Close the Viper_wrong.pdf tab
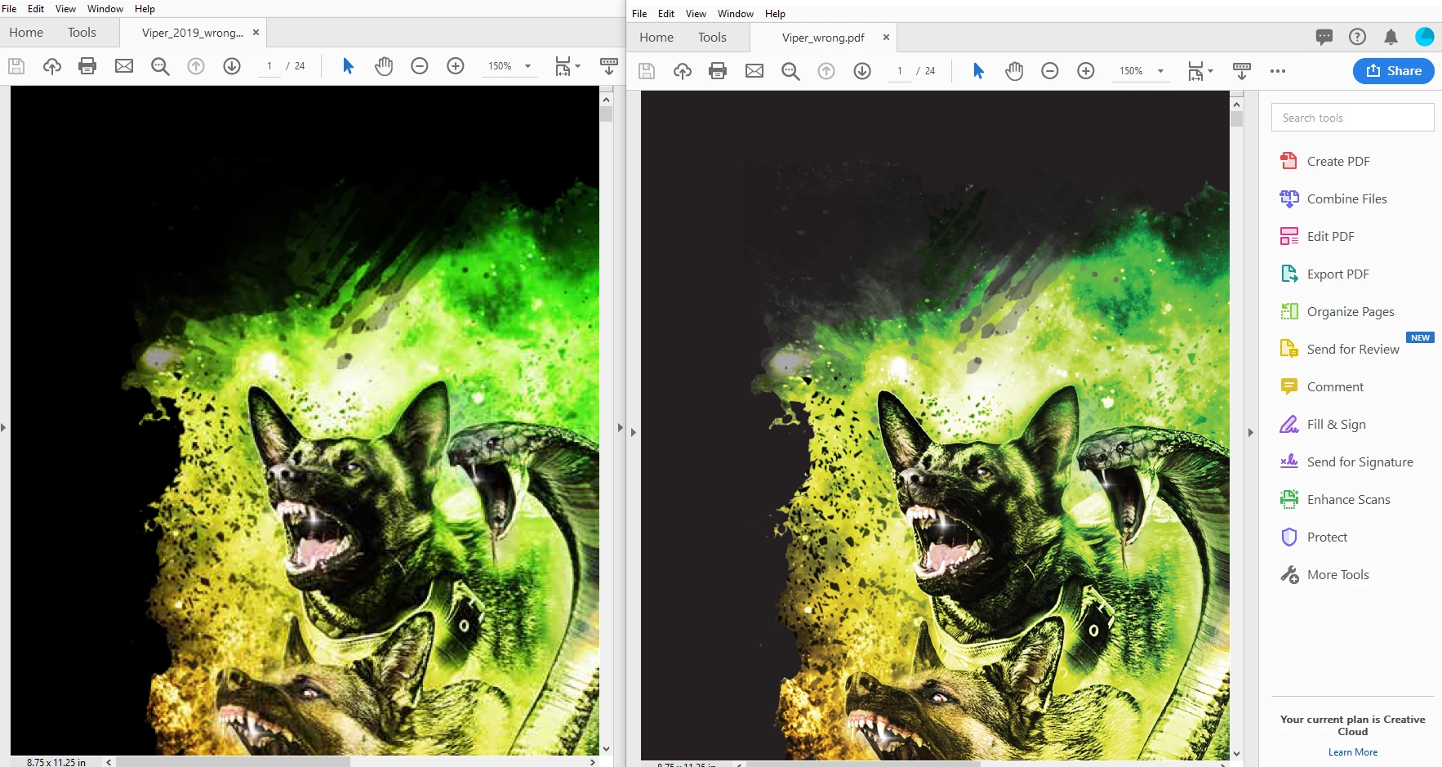1442x767 pixels. 886,37
